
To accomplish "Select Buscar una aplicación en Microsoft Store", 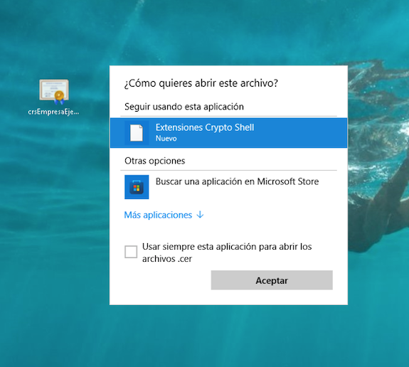I will click(228, 187).
